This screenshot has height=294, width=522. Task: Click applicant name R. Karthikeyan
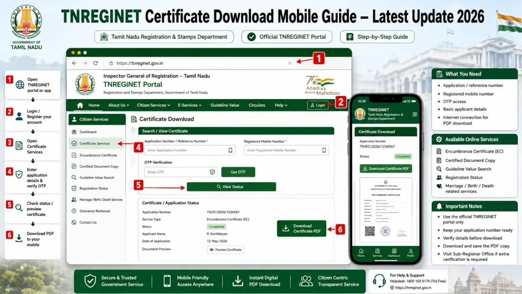tap(217, 234)
